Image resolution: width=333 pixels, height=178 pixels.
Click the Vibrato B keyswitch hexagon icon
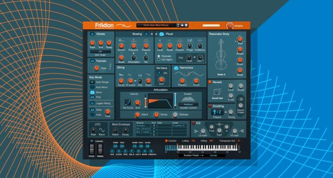92,34
